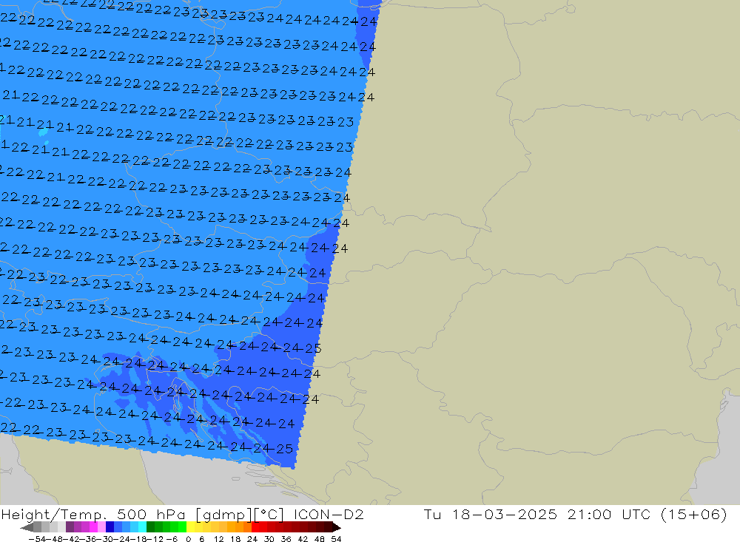Select the yellow swatch above legend value 0
The width and height of the screenshot is (740, 542).
click(191, 527)
